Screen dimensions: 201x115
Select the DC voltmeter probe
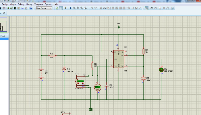pyautogui.click(x=98, y=87)
